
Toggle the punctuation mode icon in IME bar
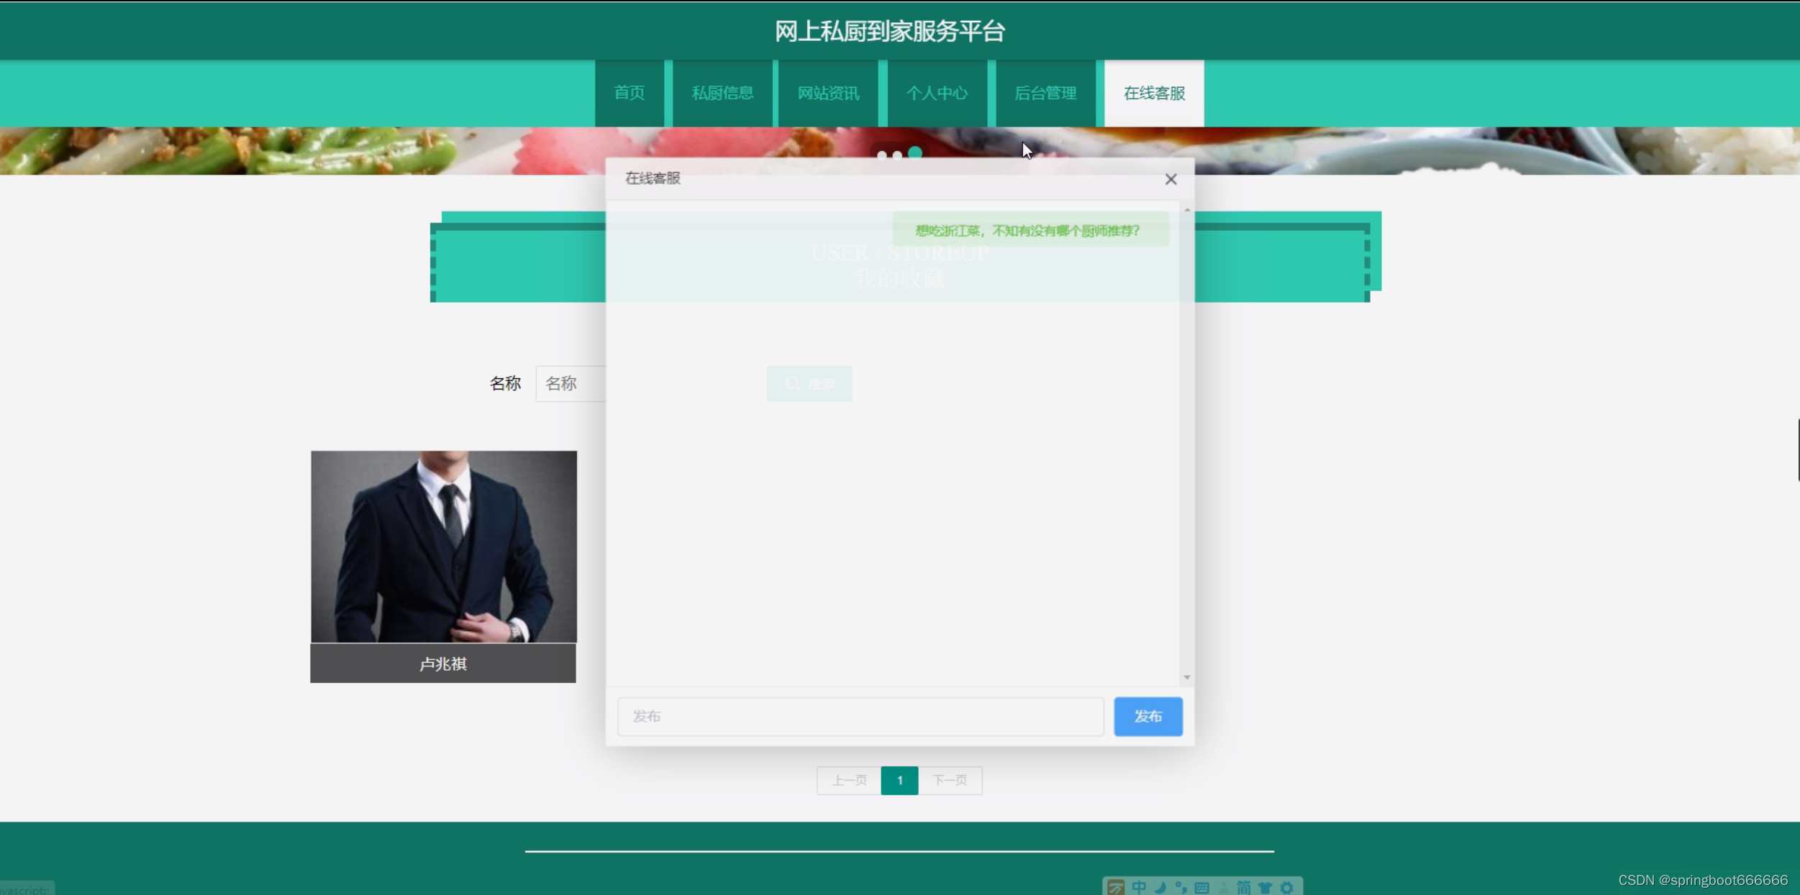pyautogui.click(x=1181, y=887)
